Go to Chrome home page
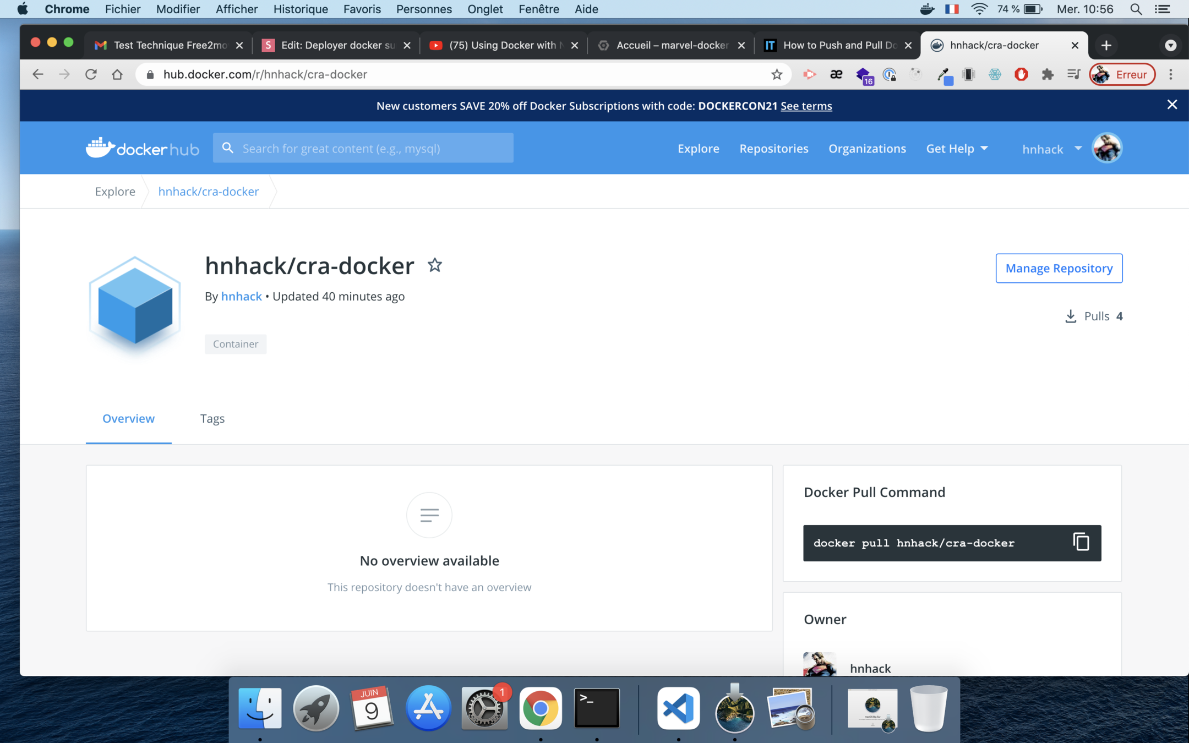1189x743 pixels. (x=117, y=74)
